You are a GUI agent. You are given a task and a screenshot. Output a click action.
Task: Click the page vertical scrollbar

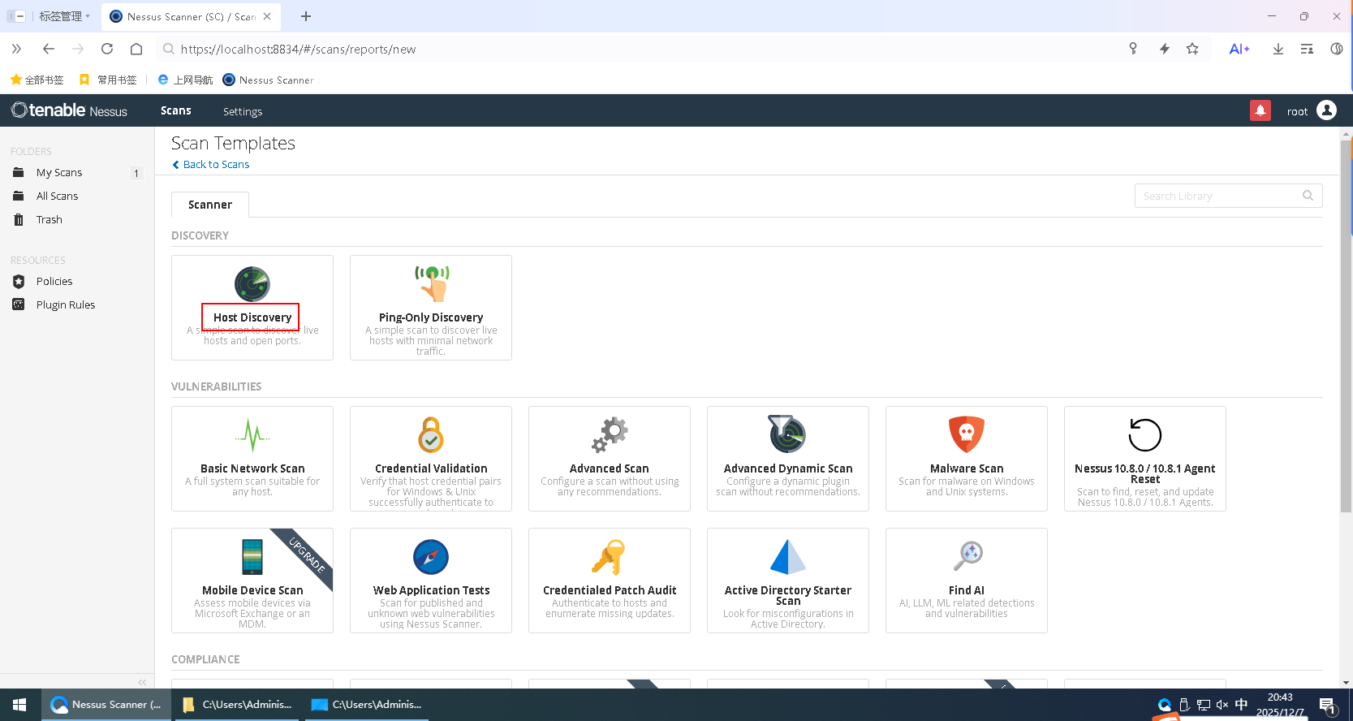click(1346, 325)
